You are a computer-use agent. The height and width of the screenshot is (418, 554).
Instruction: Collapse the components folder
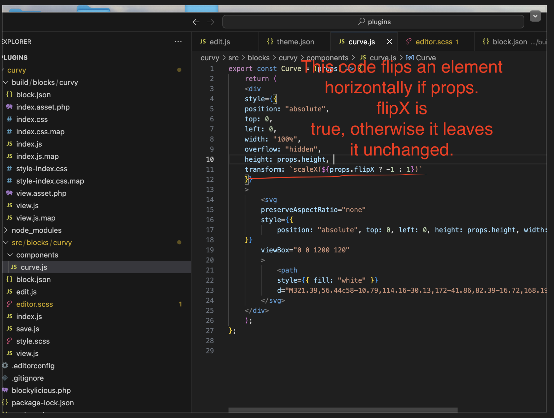point(97,255)
